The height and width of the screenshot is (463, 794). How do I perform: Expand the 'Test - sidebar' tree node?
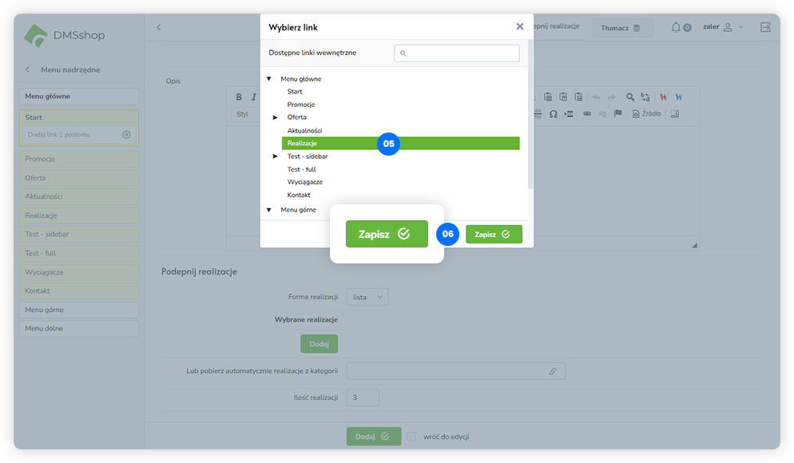point(276,156)
